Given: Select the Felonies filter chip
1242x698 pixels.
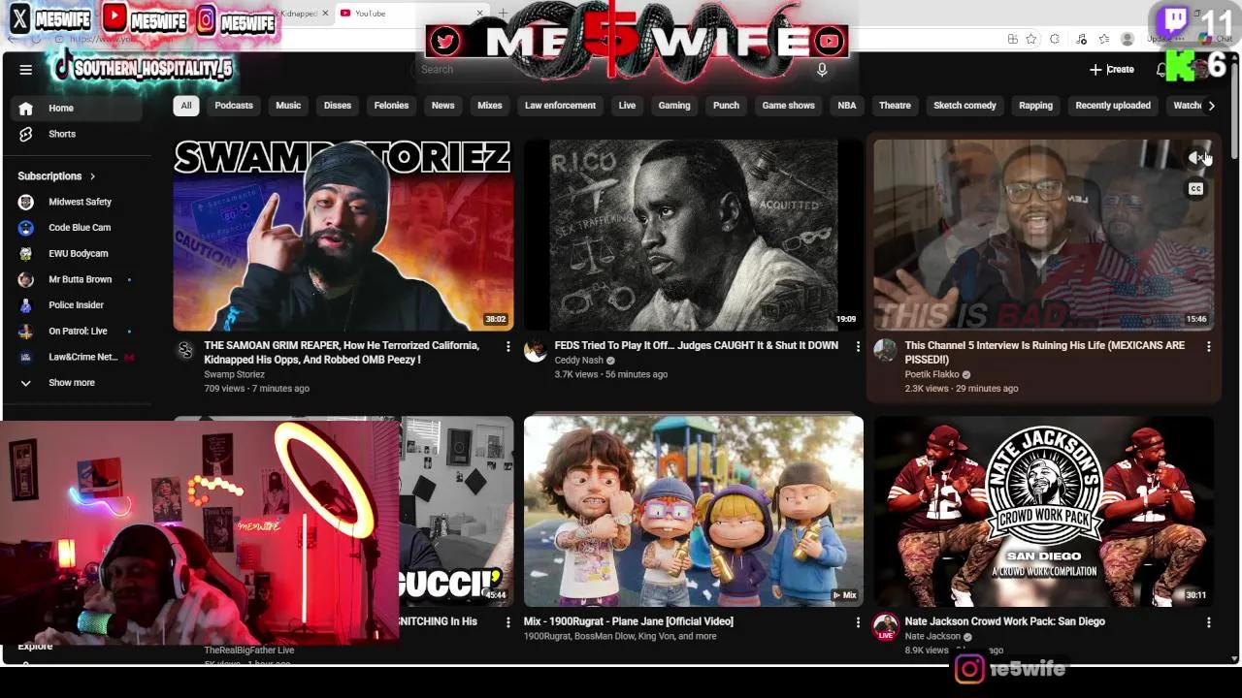Looking at the screenshot, I should click(392, 106).
